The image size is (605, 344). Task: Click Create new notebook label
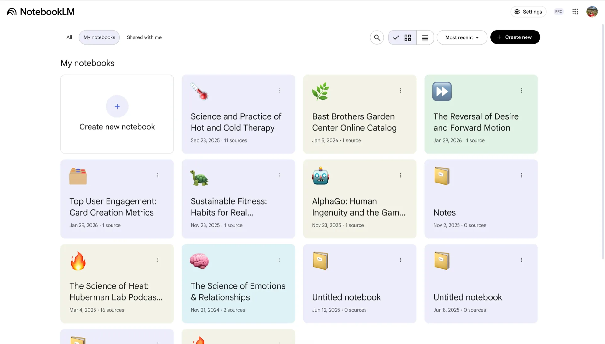pyautogui.click(x=117, y=127)
